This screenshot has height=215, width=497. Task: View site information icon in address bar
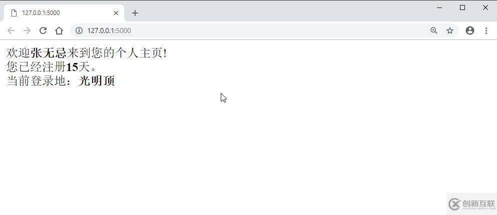coord(79,30)
